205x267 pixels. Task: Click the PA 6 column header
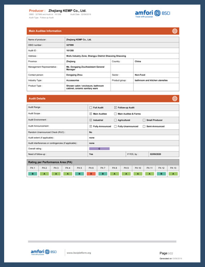coord(91,168)
